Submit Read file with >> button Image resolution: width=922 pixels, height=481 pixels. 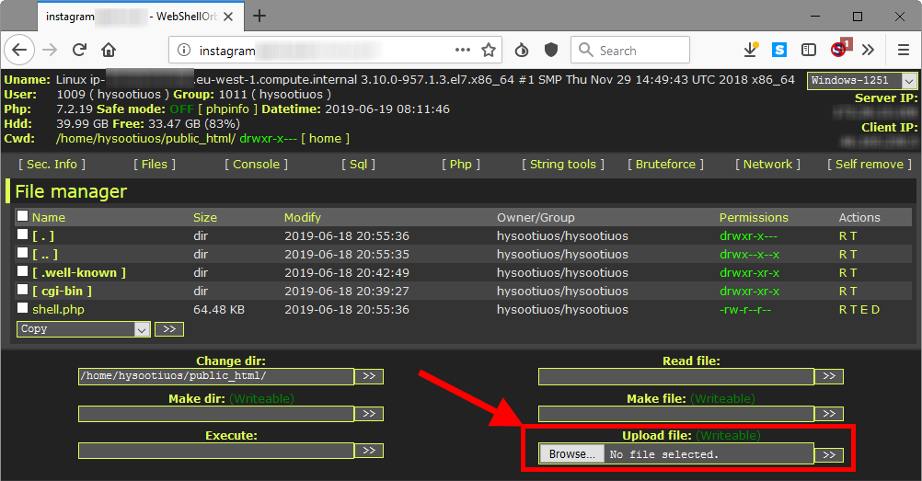(829, 376)
